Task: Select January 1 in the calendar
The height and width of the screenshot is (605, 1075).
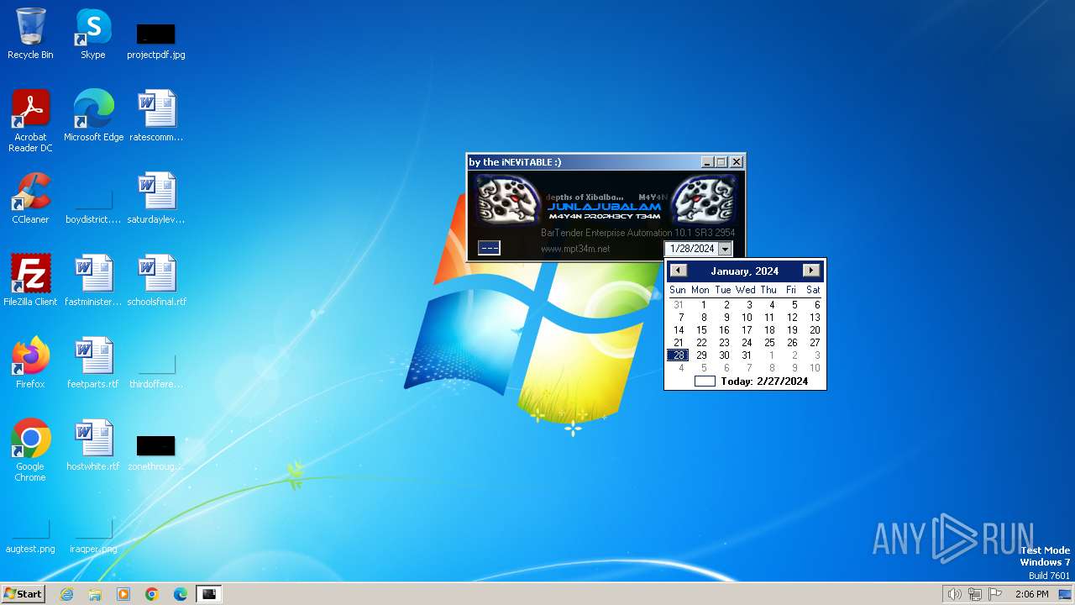Action: tap(703, 305)
